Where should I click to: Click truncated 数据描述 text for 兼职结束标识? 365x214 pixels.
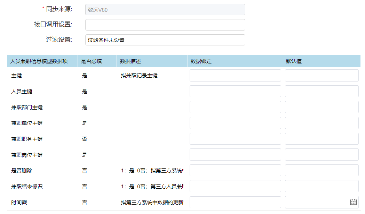coord(152,186)
